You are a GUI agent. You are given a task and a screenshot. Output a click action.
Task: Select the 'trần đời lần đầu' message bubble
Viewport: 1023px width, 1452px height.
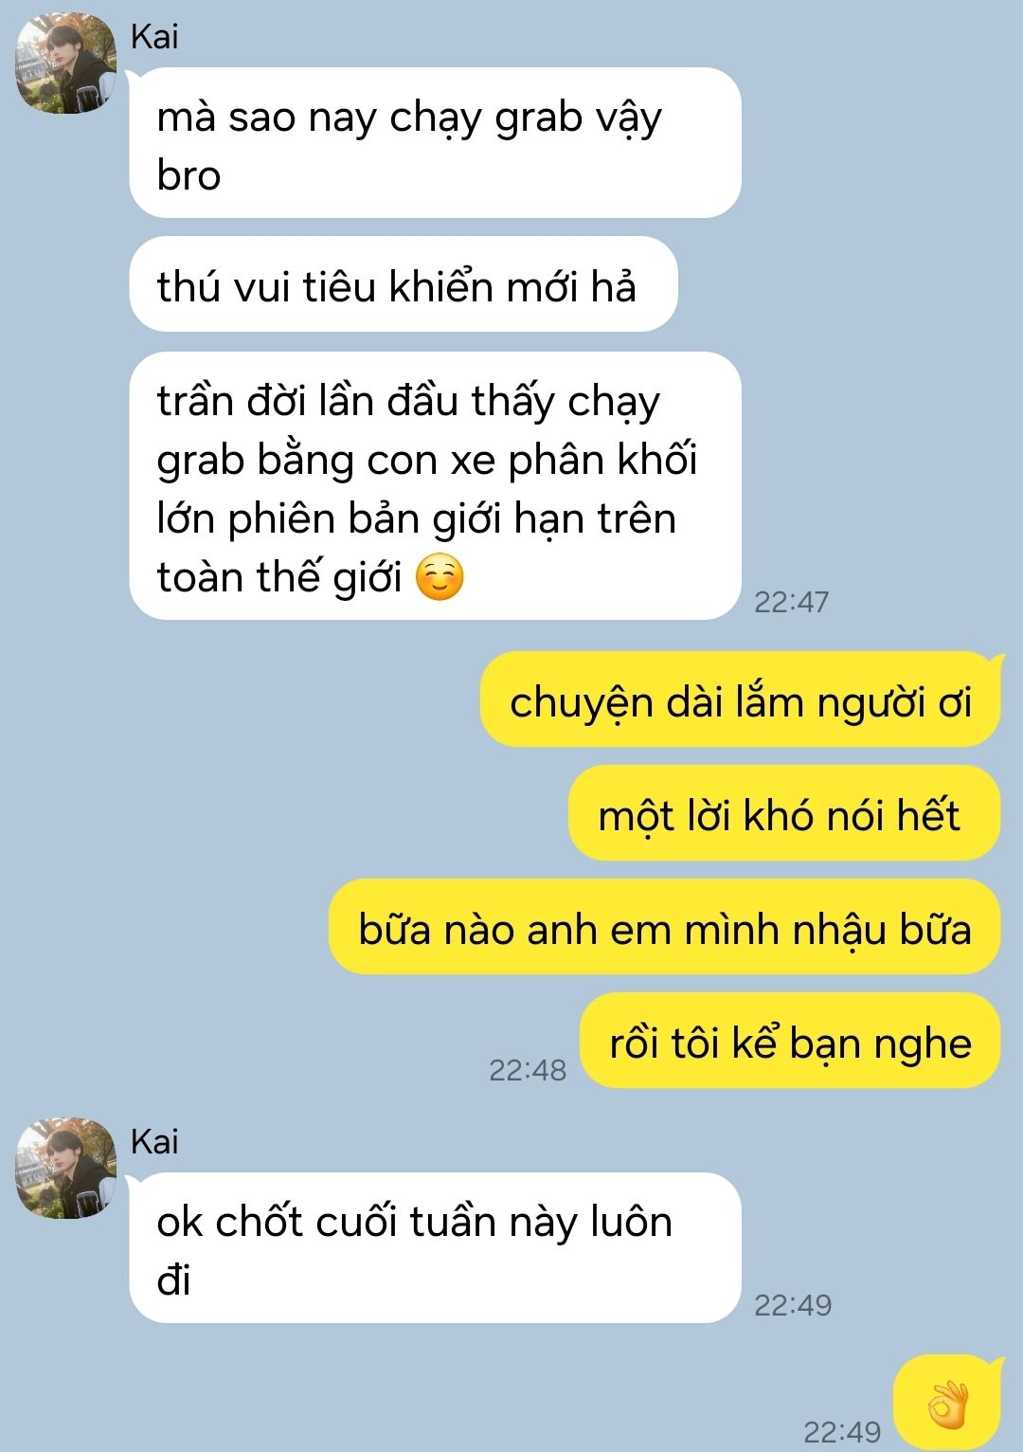[435, 486]
